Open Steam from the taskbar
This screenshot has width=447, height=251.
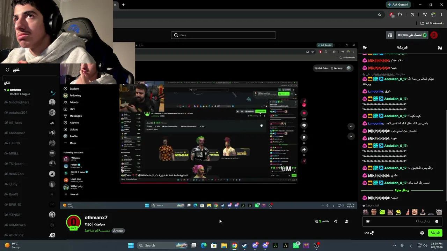(x=244, y=245)
